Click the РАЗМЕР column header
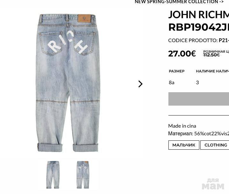Screen dimensions: 229x194 (x=177, y=71)
